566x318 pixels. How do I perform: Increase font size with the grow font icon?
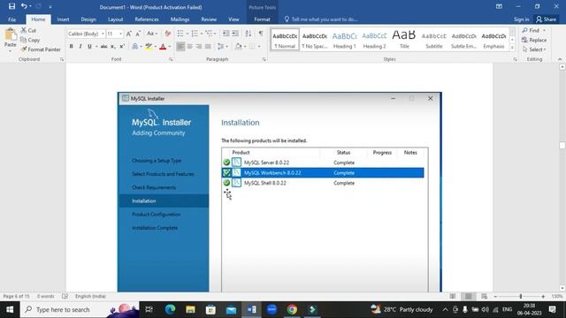click(x=129, y=34)
